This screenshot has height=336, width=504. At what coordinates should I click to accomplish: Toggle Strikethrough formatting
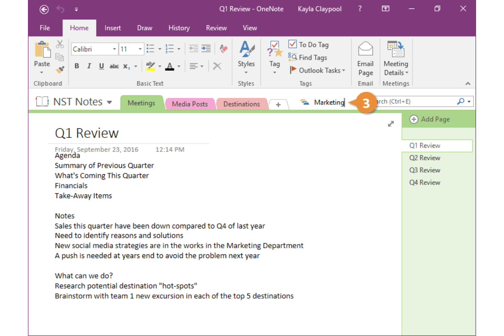point(114,66)
